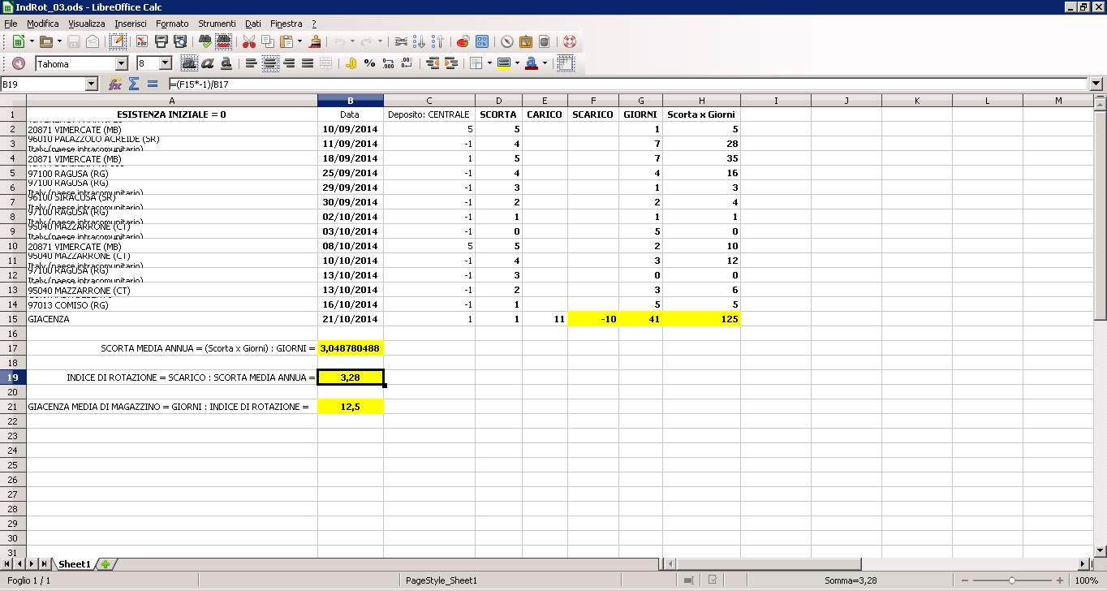Open Page Preview

pyautogui.click(x=180, y=41)
